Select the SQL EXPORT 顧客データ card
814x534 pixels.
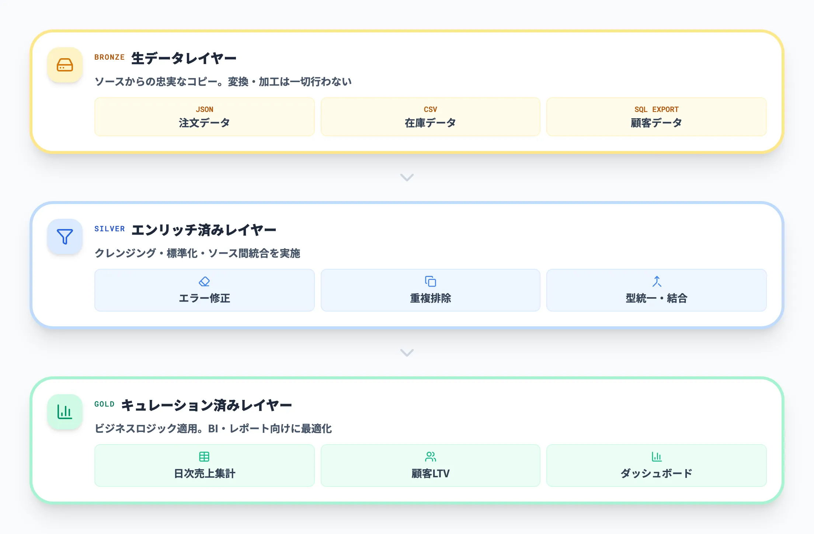pos(656,117)
